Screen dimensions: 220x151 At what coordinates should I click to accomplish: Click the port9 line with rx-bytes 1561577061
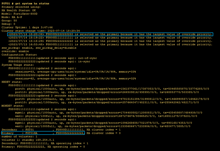(x=112, y=89)
